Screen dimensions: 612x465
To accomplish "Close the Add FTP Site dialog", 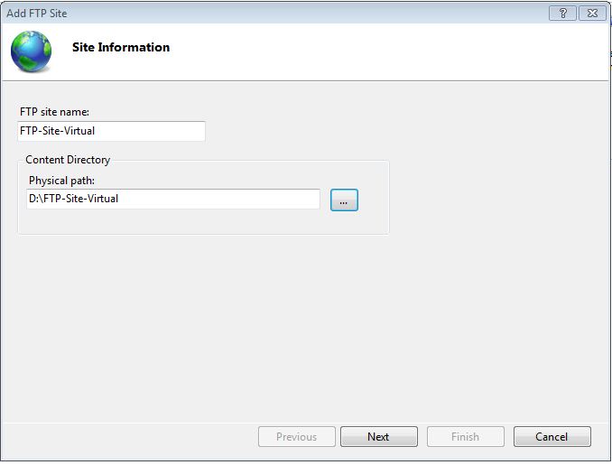I will point(592,14).
